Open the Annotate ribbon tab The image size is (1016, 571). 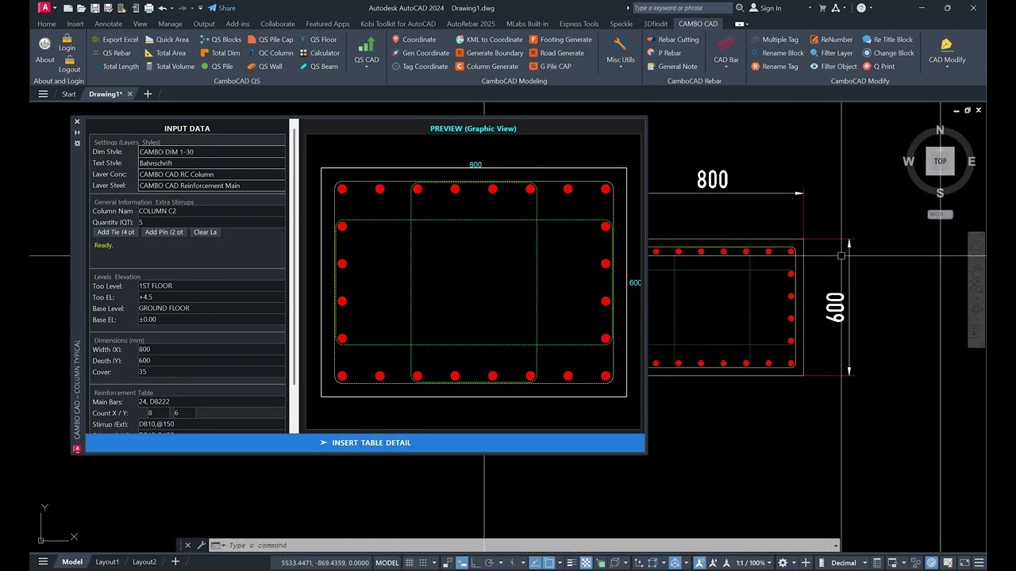[109, 24]
